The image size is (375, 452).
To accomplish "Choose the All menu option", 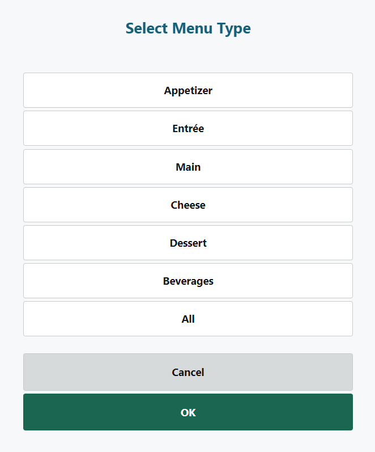I will (x=188, y=319).
